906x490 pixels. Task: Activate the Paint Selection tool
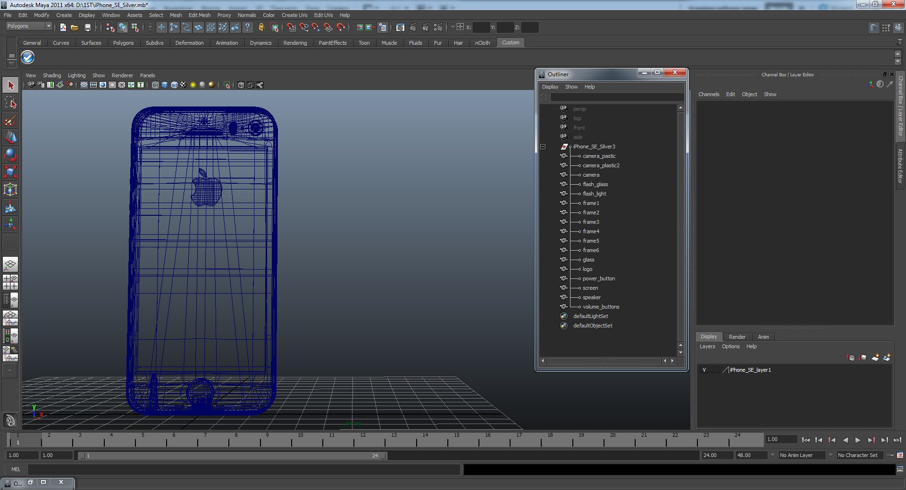[x=10, y=120]
